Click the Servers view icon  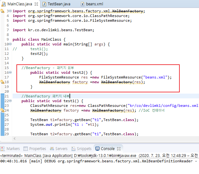[52, 149]
